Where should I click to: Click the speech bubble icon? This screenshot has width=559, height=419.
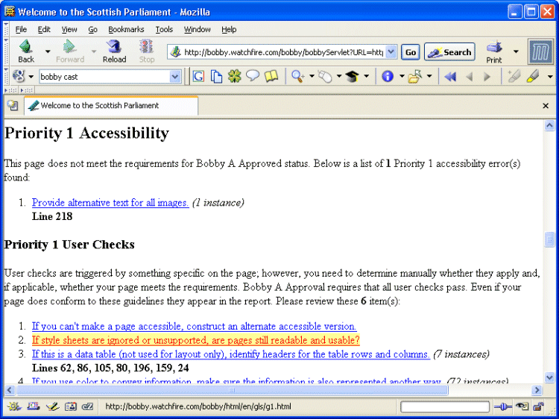click(x=253, y=76)
